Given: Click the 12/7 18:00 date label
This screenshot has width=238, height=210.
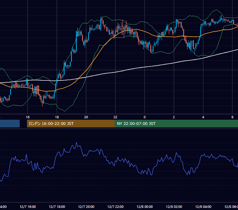Looking at the screenshot, I should coord(57,206).
